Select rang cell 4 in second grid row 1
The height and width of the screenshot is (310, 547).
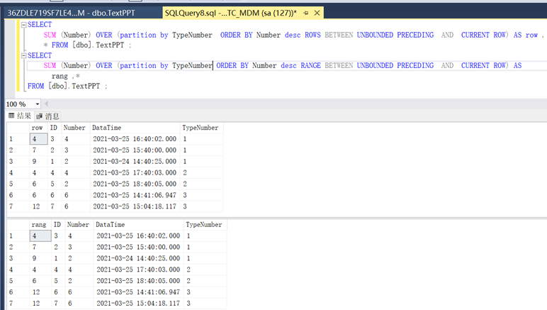click(40, 236)
